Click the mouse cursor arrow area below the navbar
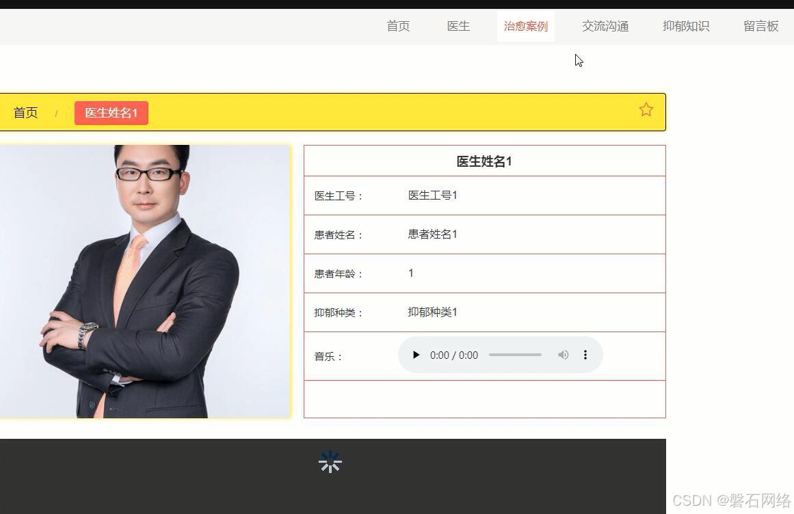The width and height of the screenshot is (794, 514). coord(578,61)
